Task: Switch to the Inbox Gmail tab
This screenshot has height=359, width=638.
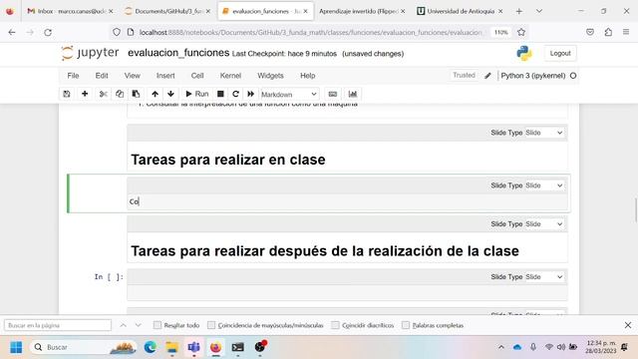Action: [70, 11]
